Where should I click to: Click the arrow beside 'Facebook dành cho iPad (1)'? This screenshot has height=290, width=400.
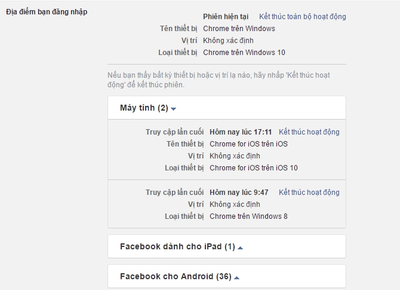tap(240, 247)
